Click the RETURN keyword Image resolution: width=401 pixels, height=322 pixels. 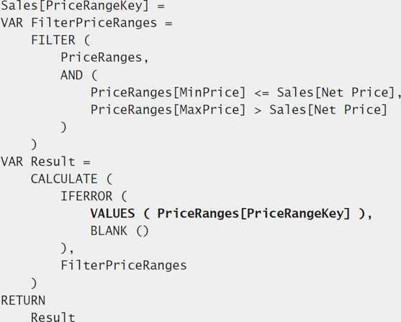[x=23, y=300]
